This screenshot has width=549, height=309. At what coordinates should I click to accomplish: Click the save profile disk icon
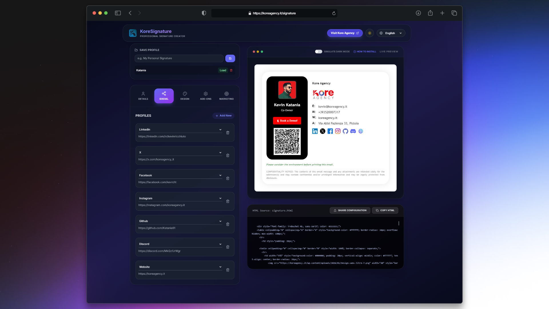[x=230, y=58]
